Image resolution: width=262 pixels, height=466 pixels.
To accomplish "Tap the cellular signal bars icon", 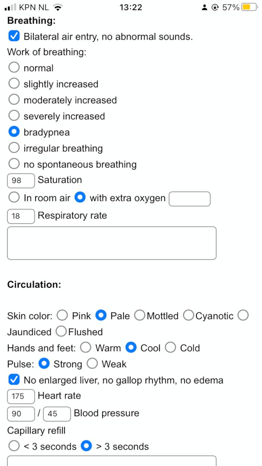I will 12,7.
